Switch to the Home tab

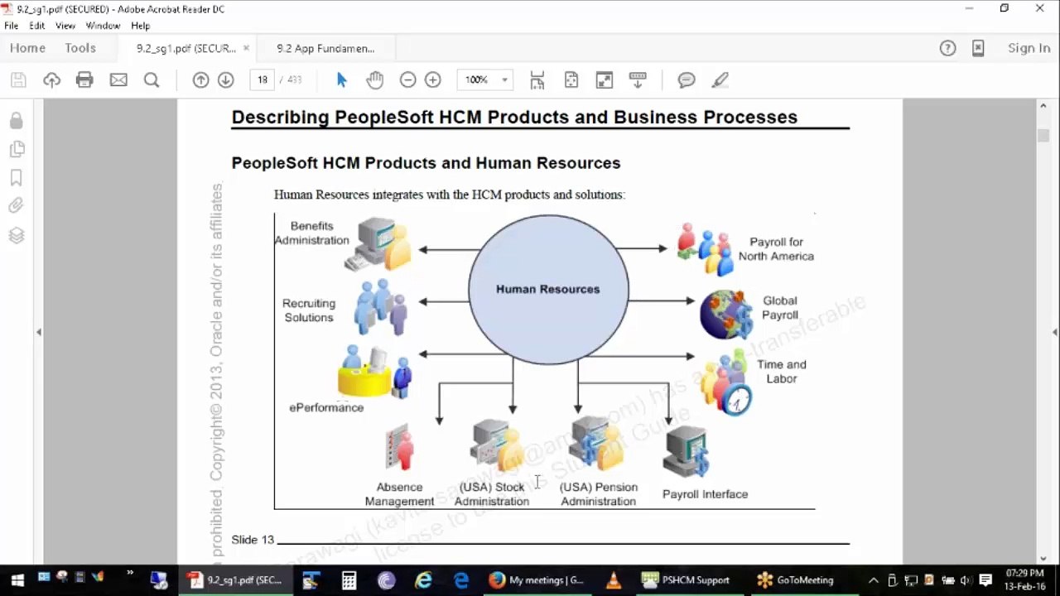point(27,48)
